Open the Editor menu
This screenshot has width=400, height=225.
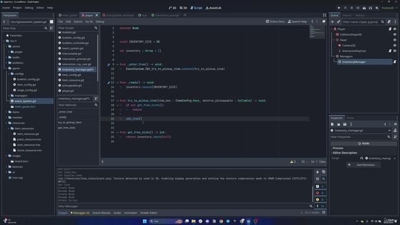coord(40,8)
